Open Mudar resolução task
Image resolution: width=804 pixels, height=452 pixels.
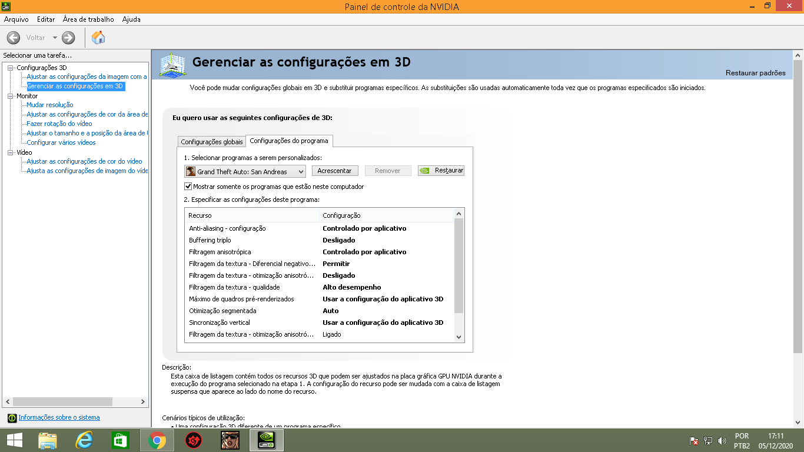coord(50,105)
